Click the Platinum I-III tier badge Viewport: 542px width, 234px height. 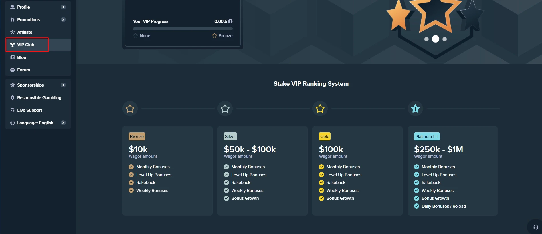427,136
